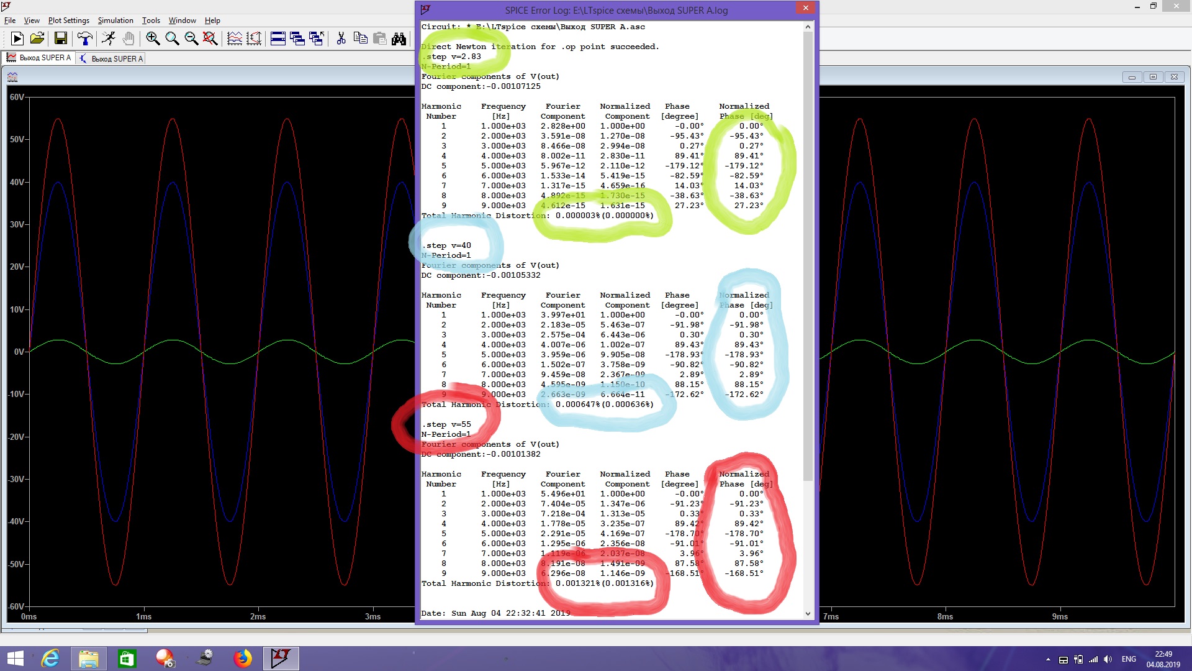Click the Autorange axis icon
Image resolution: width=1192 pixels, height=671 pixels.
254,39
